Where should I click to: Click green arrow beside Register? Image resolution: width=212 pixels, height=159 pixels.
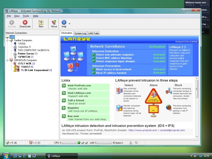[x=64, y=108]
